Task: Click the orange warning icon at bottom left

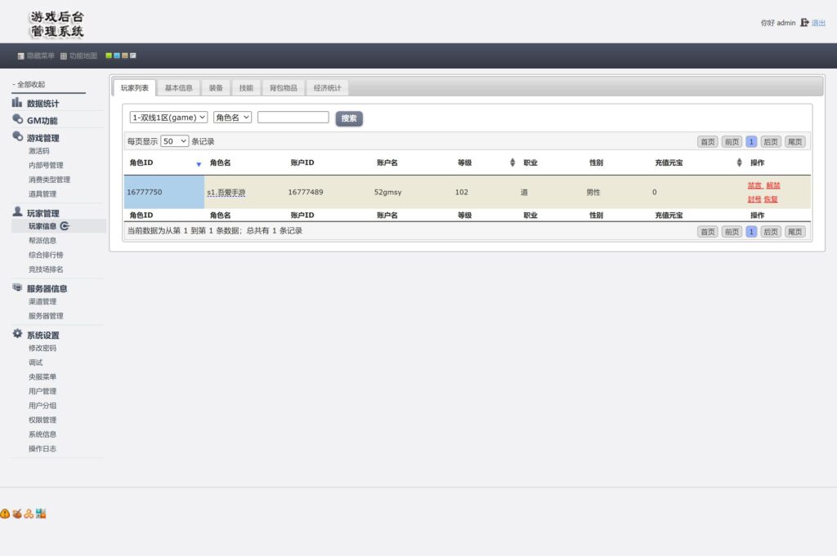Action: tap(5, 514)
